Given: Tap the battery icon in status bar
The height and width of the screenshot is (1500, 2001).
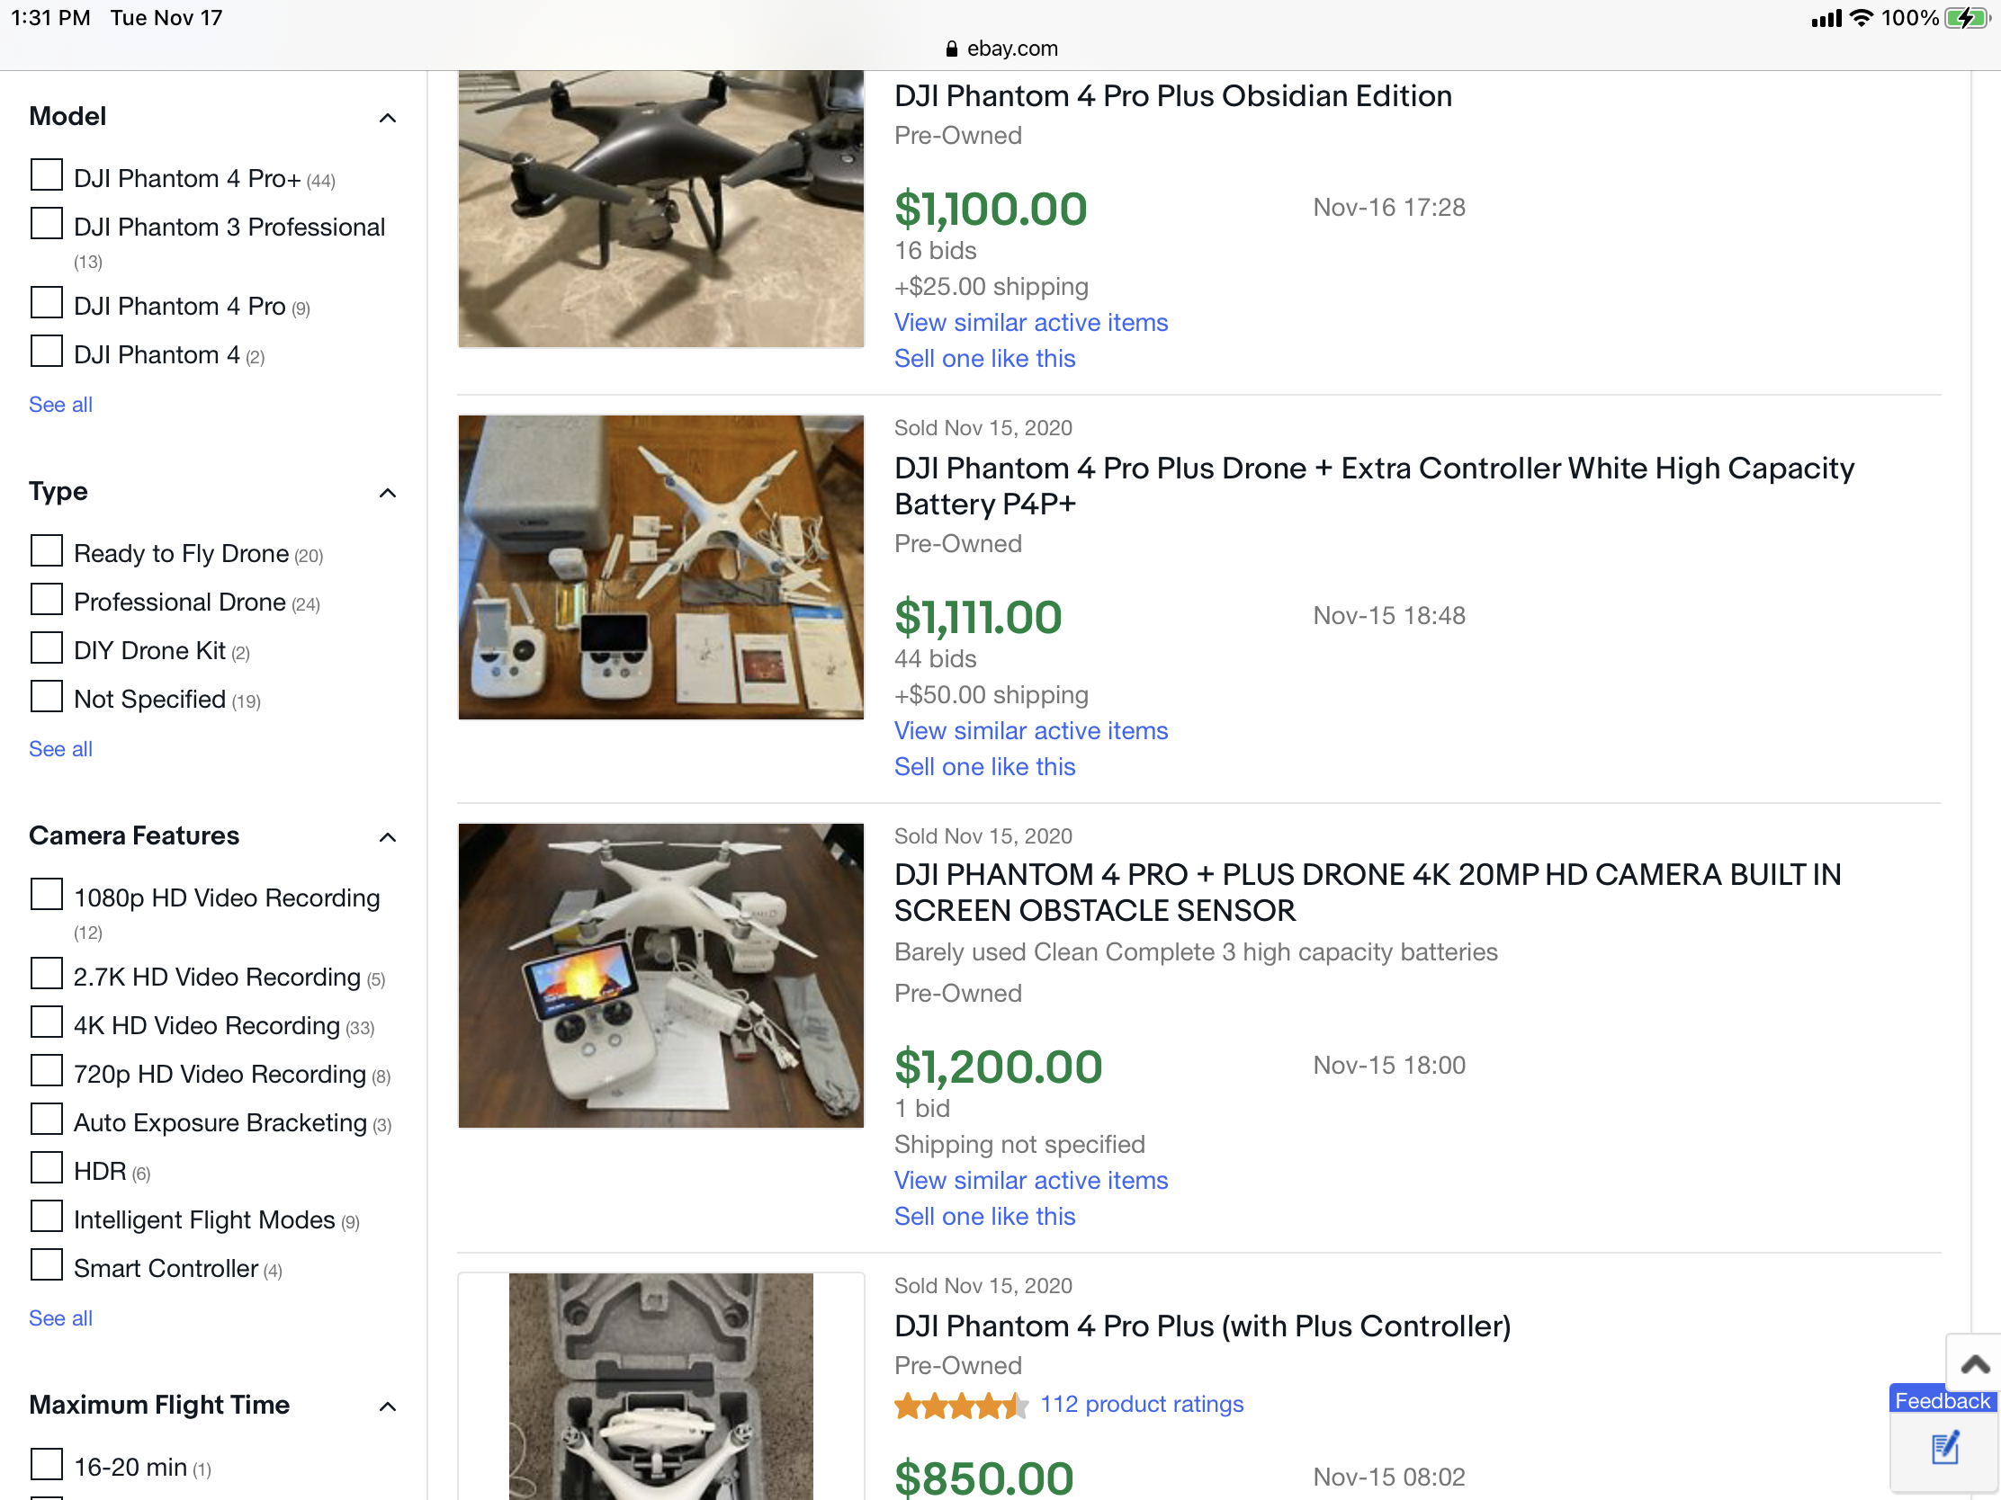Looking at the screenshot, I should pos(1967,18).
